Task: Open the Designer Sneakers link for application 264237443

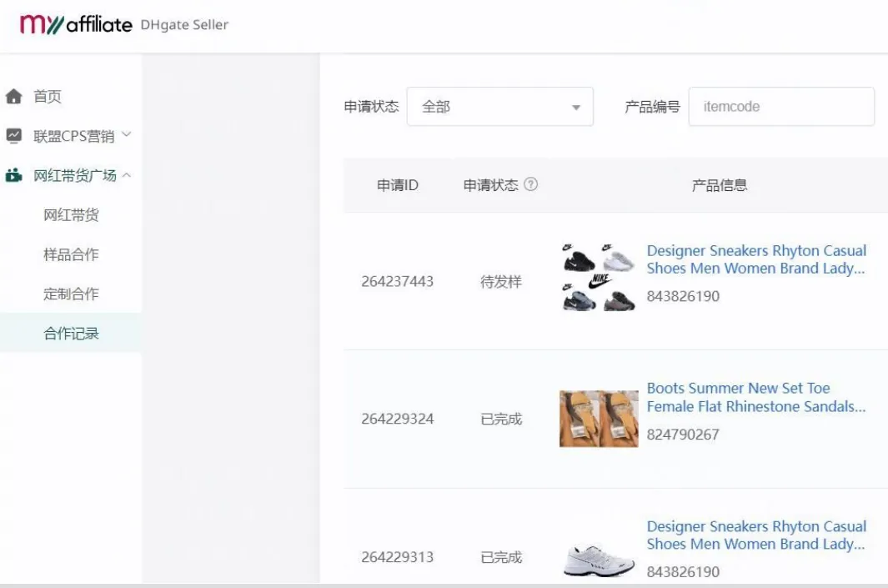Action: point(756,259)
